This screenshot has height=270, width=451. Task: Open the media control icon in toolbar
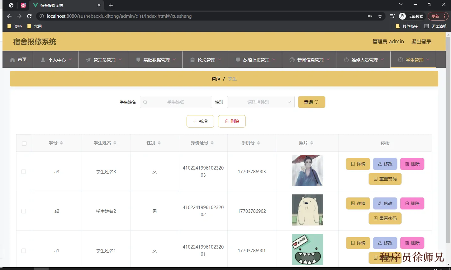tap(392, 16)
